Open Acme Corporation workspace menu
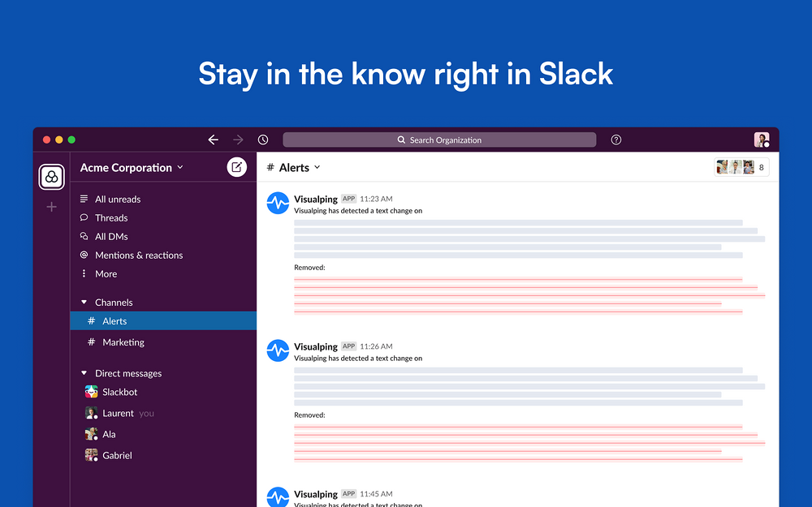The width and height of the screenshot is (812, 507). click(x=132, y=168)
